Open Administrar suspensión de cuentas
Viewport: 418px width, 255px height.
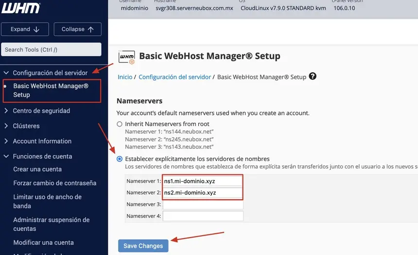click(52, 224)
